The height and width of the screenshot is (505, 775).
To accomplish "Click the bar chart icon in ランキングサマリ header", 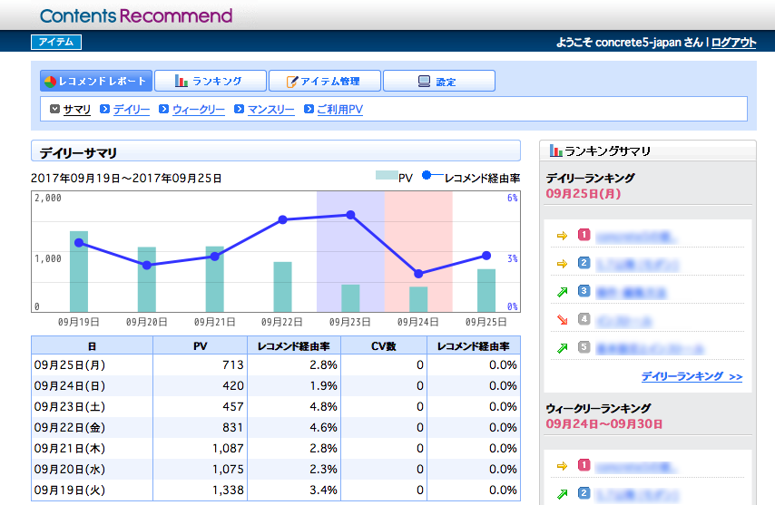I will (x=554, y=151).
